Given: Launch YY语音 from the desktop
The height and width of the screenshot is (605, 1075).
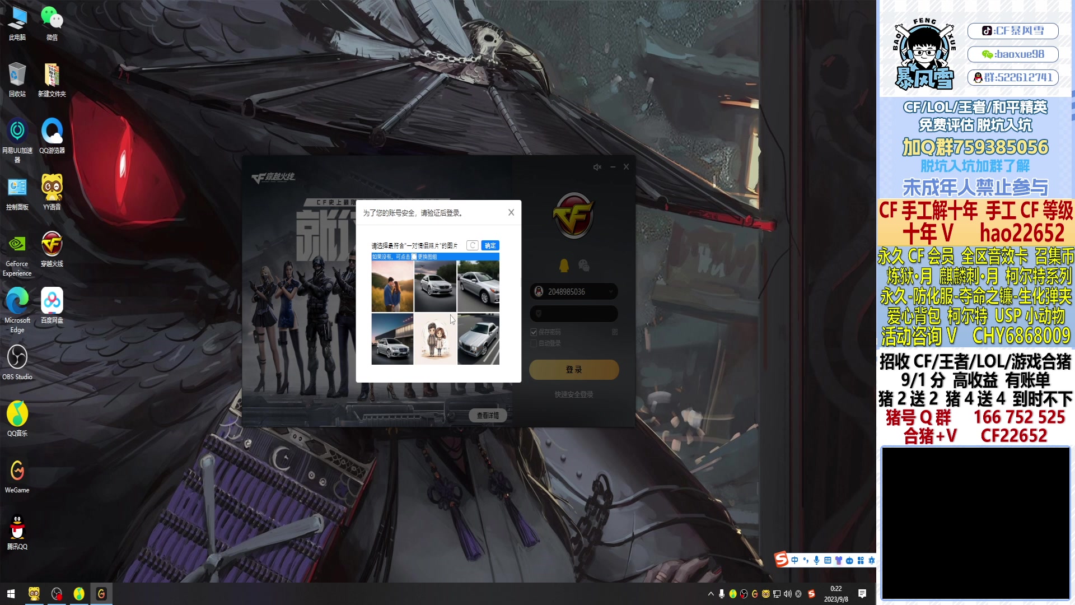Looking at the screenshot, I should (x=52, y=193).
